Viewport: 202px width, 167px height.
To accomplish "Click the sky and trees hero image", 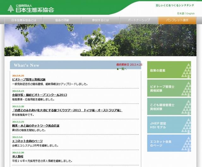I will pyautogui.click(x=100, y=40).
